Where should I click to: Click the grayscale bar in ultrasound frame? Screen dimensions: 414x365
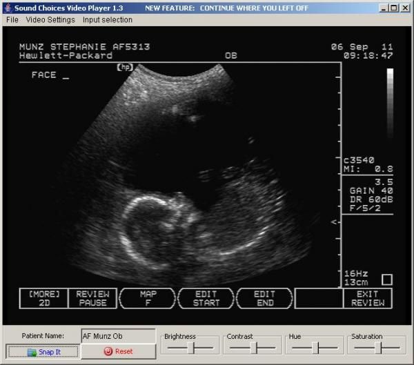[391, 103]
